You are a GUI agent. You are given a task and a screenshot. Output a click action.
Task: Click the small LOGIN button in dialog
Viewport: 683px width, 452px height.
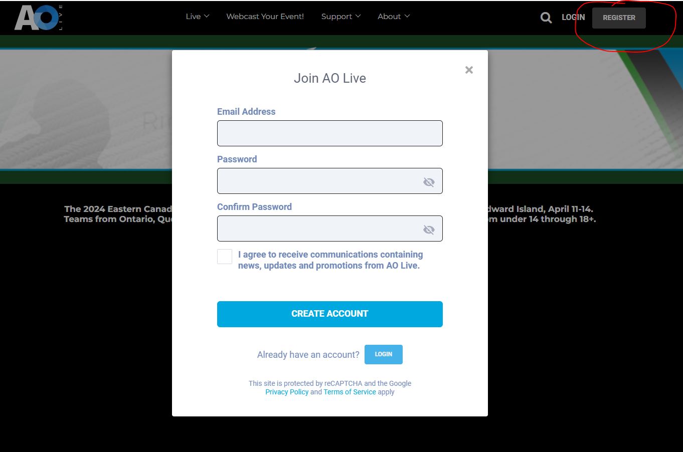pos(383,354)
